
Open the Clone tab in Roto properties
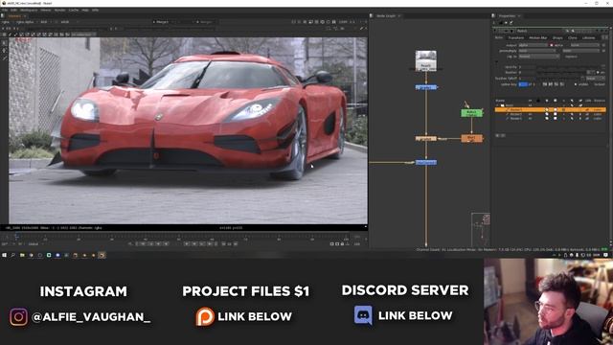573,38
